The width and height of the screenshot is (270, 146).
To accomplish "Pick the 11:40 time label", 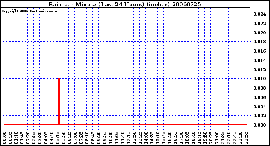I will [x=122, y=138].
